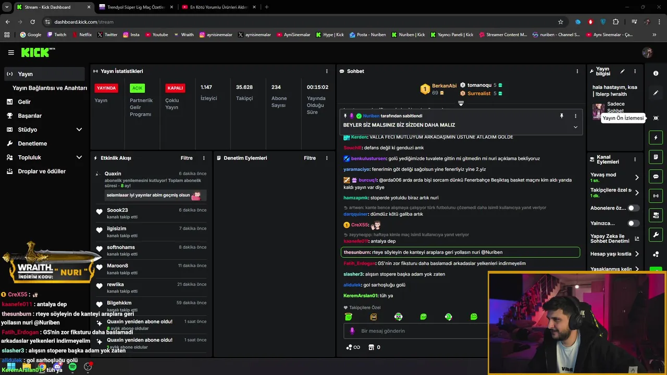Open Yayın İstatistikleri three-dot options

(x=327, y=71)
